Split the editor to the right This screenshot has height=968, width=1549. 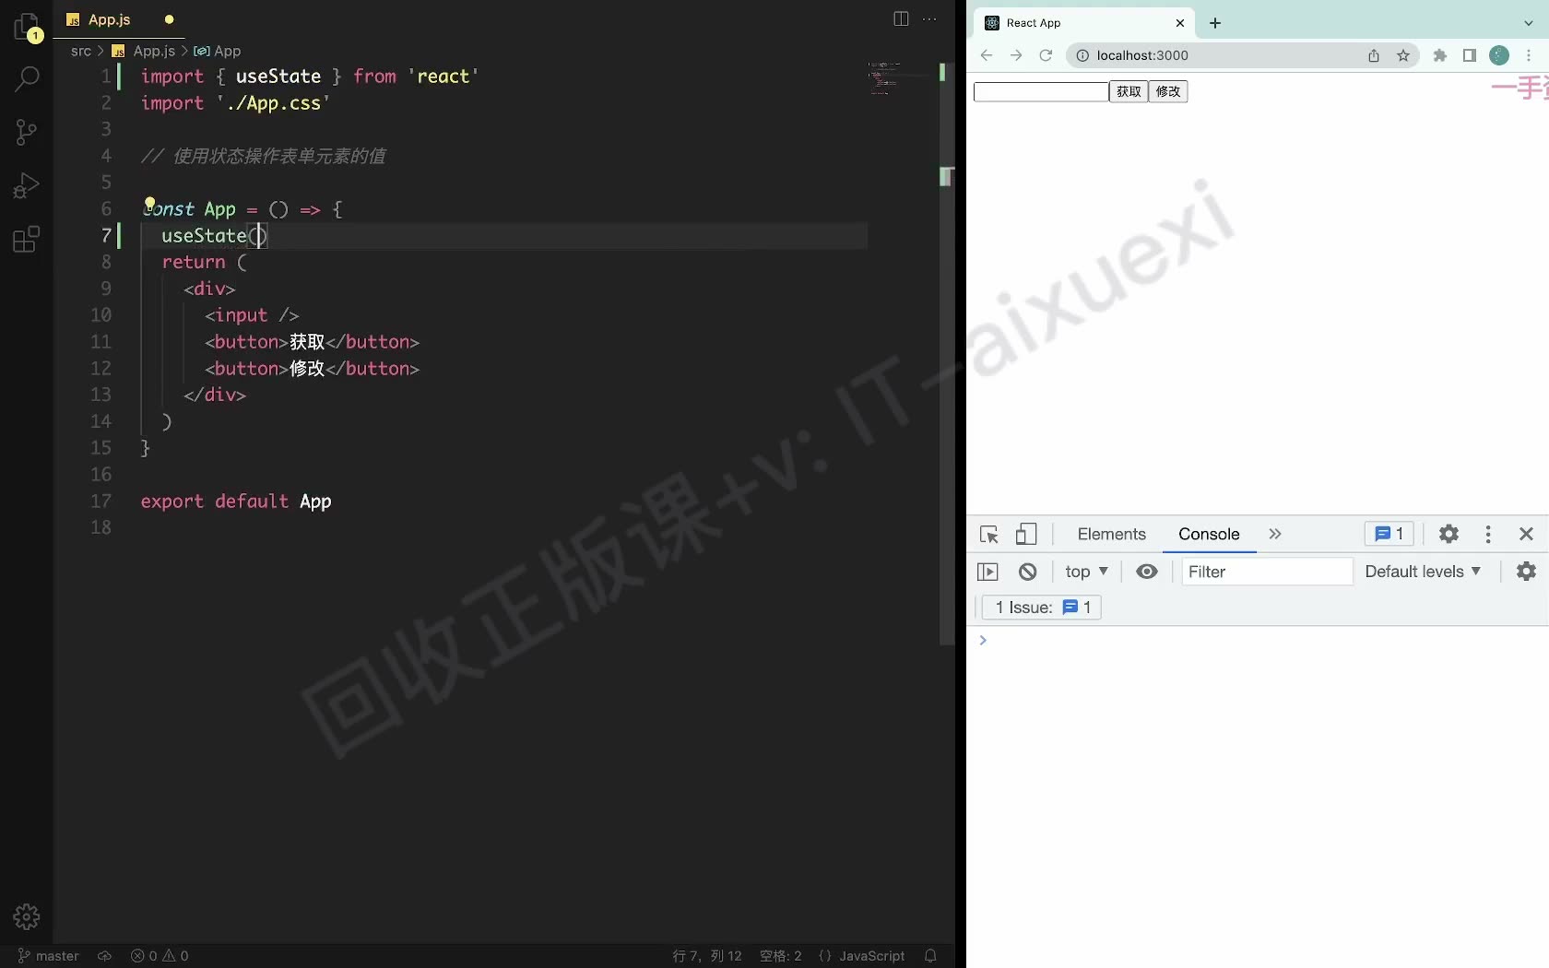901,19
